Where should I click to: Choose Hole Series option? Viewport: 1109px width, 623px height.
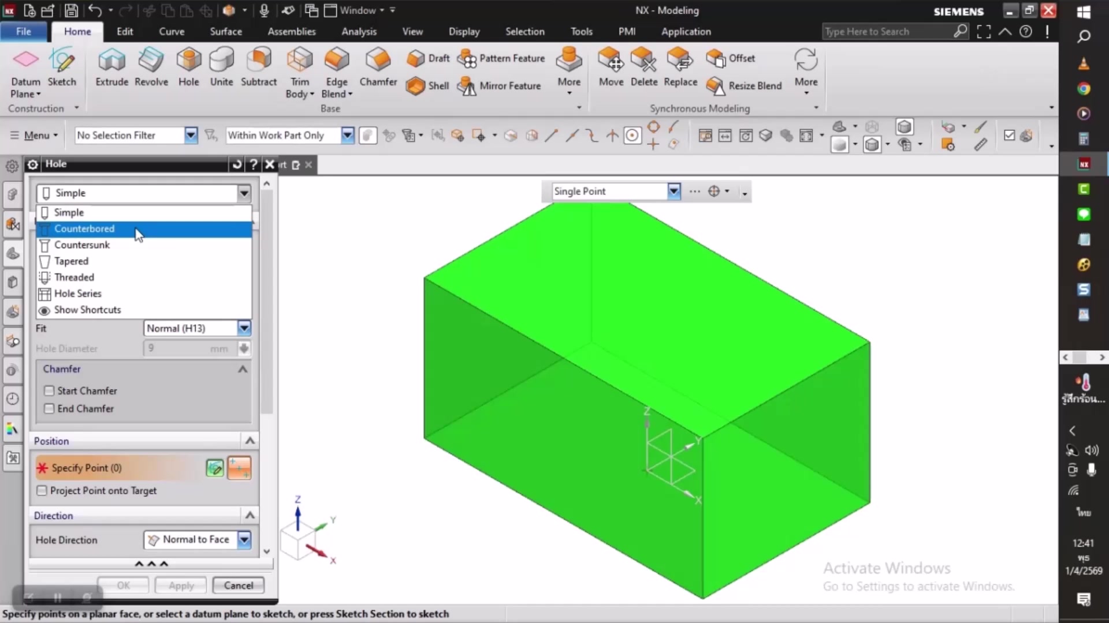tap(144, 294)
